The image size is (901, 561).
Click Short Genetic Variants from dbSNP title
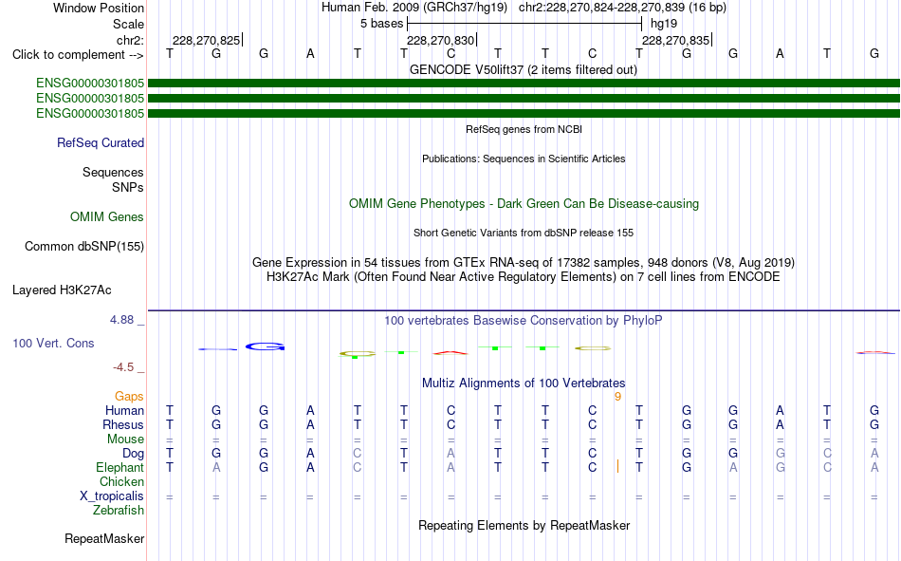pos(524,233)
